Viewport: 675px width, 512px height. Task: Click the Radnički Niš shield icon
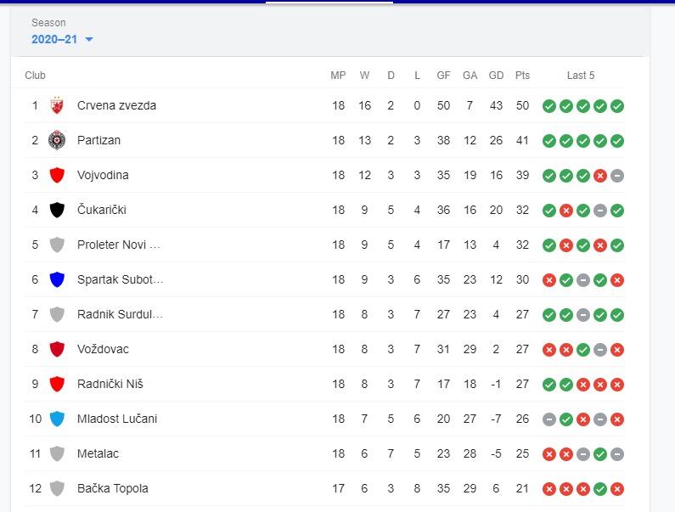[57, 384]
